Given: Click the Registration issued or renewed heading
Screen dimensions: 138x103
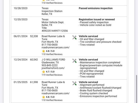Looking at the screenshot, I should coord(97,19).
